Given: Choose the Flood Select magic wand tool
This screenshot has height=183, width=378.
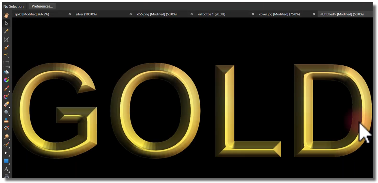Looking at the screenshot, I should pyautogui.click(x=6, y=56).
